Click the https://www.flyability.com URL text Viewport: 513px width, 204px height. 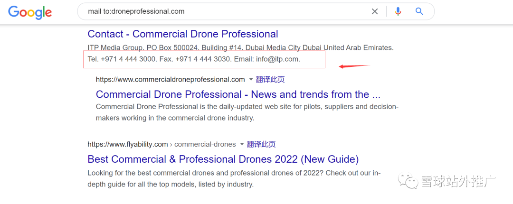(128, 144)
